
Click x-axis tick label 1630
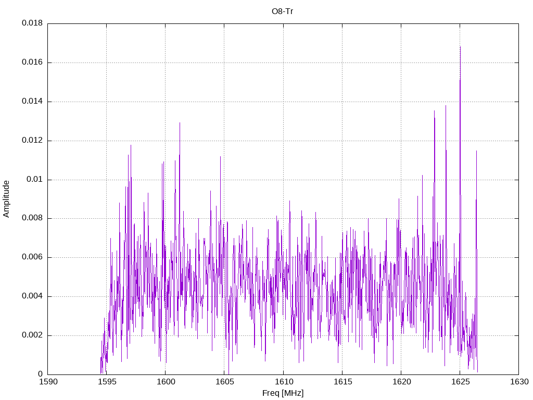coord(519,382)
